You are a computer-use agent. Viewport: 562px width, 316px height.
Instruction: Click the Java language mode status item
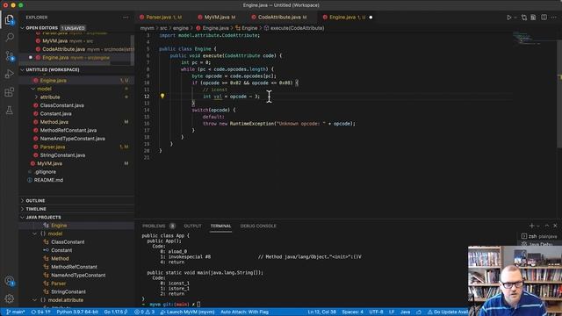405,312
